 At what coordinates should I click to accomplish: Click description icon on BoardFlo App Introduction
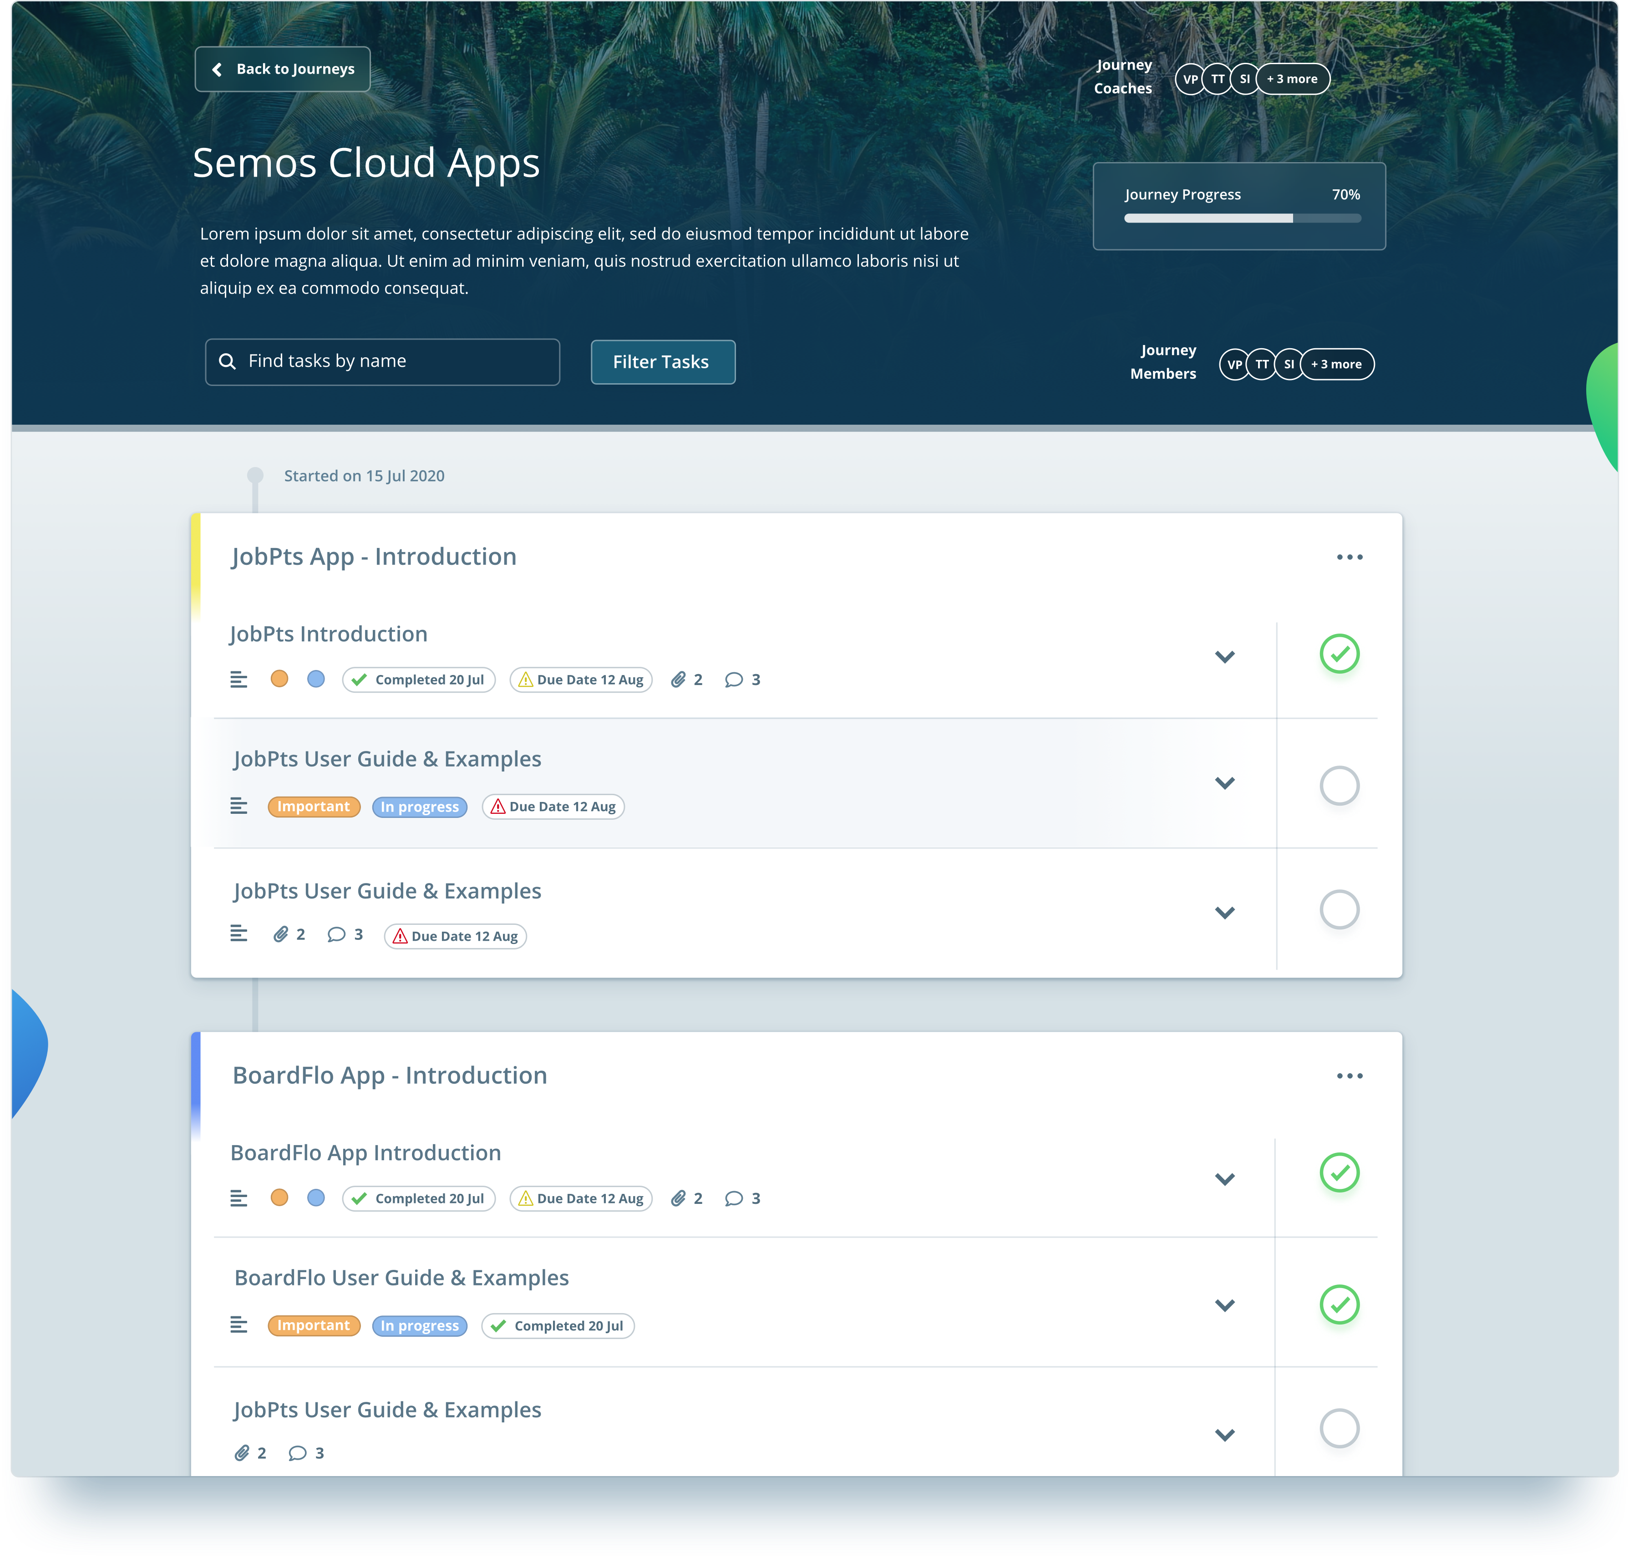[x=239, y=1198]
